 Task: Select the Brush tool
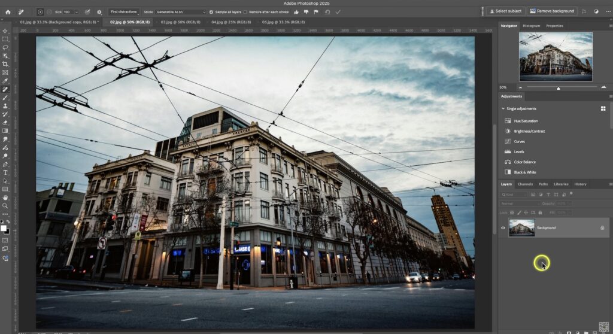5,98
